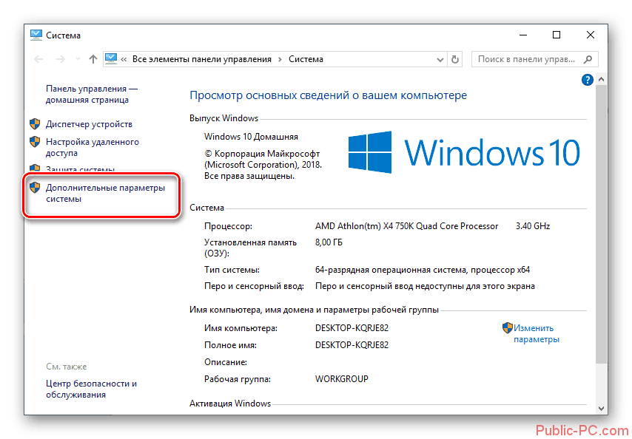Screen dimensions: 632x439
Task: Click shield icon beside Дополнительные параметры системы
Action: (x=35, y=187)
